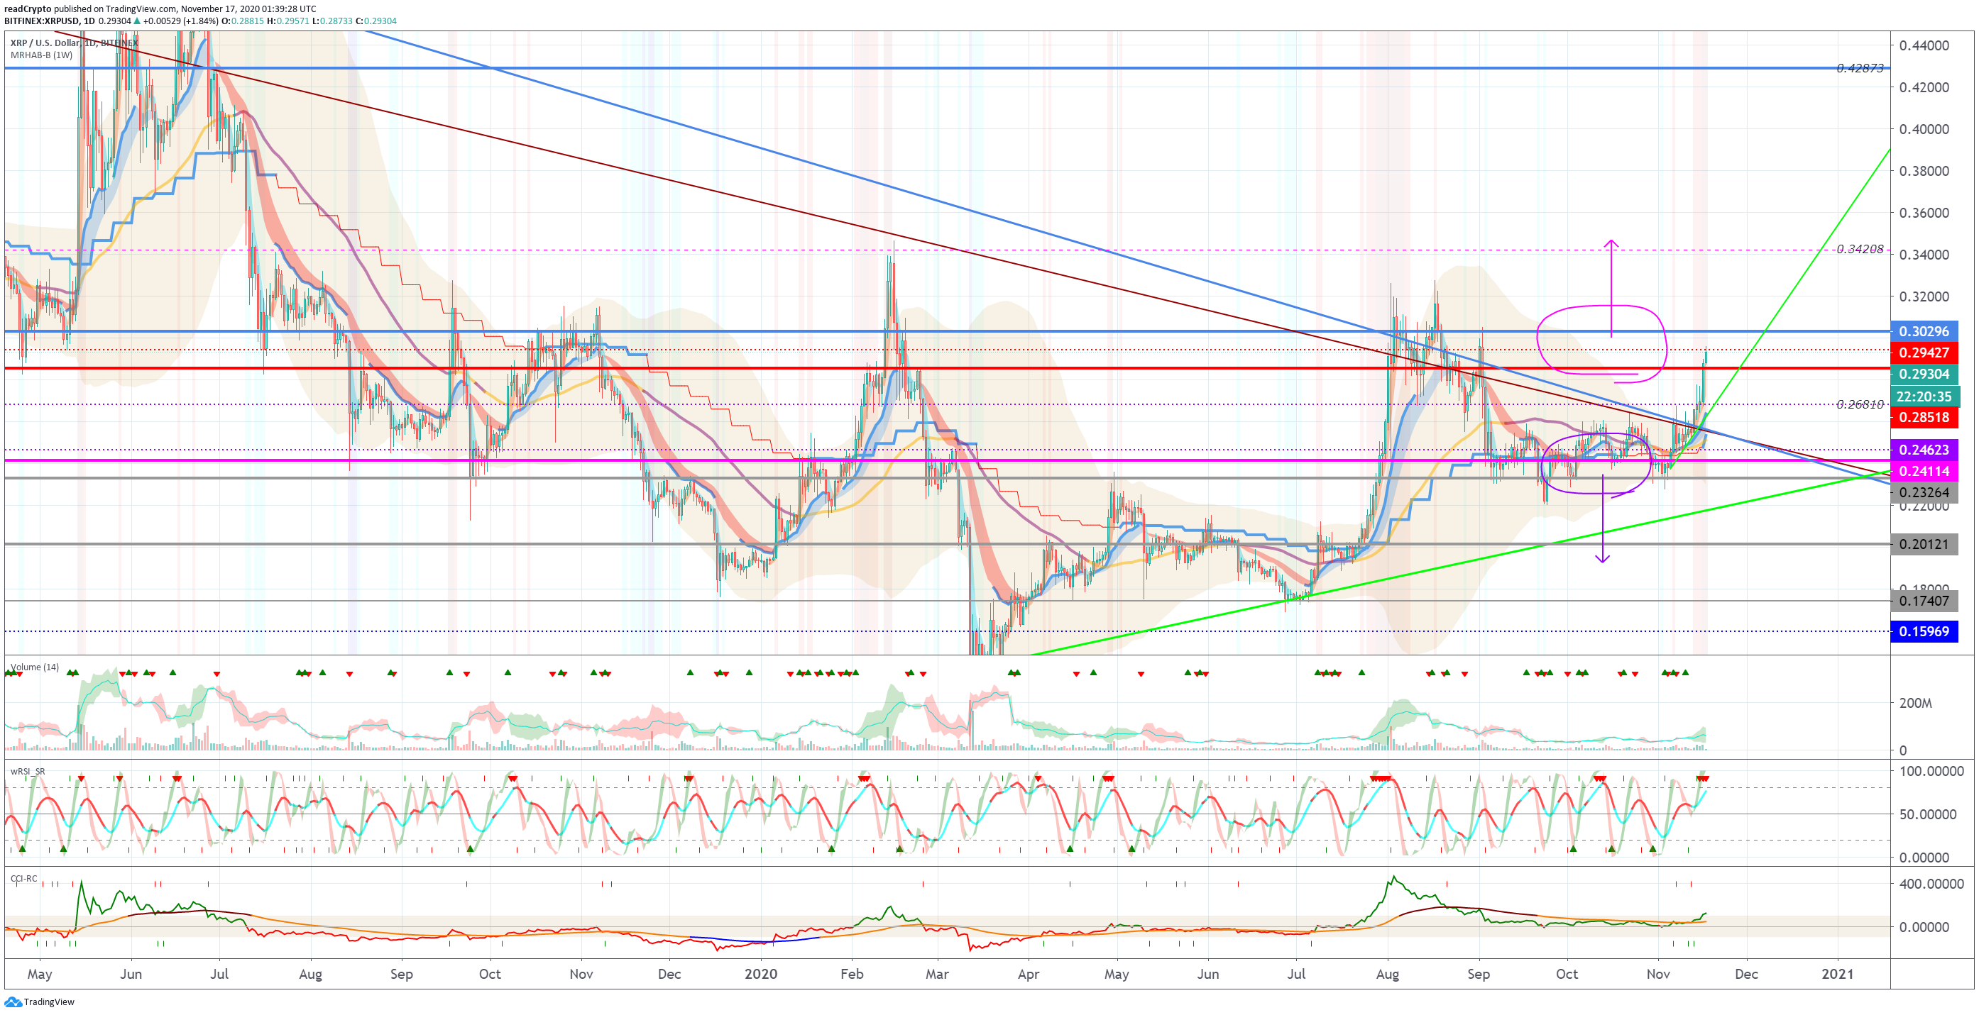Click the 0.44000 price scale value

(x=1924, y=46)
